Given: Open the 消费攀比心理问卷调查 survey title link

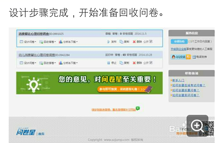Looking at the screenshot, I should pos(34,34).
